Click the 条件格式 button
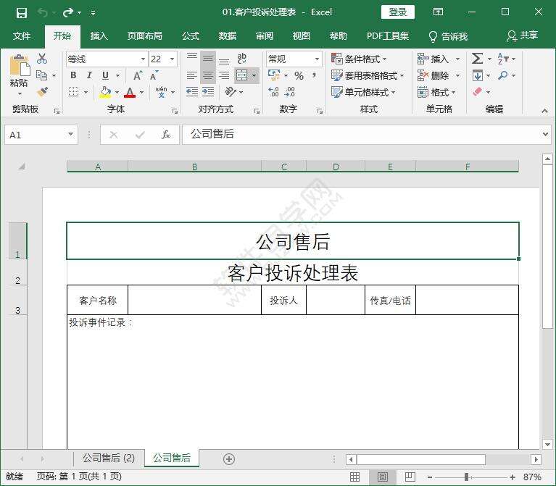The width and height of the screenshot is (556, 486). point(359,59)
